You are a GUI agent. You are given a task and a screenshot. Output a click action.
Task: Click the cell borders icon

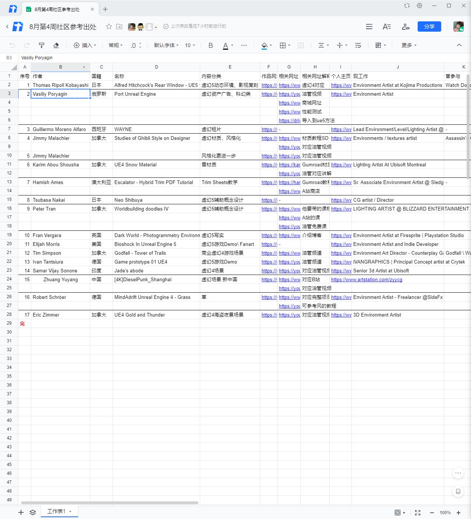283,45
